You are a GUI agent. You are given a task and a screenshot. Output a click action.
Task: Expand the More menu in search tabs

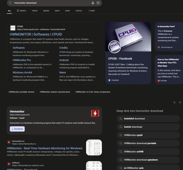(x=92, y=11)
